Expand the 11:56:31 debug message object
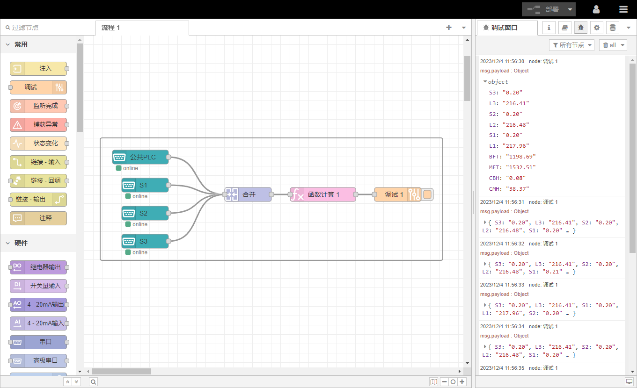Viewport: 637px width, 388px height. pos(485,223)
